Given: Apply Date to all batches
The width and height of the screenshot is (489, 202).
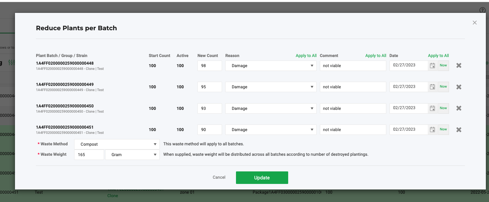Looking at the screenshot, I should coord(438,56).
